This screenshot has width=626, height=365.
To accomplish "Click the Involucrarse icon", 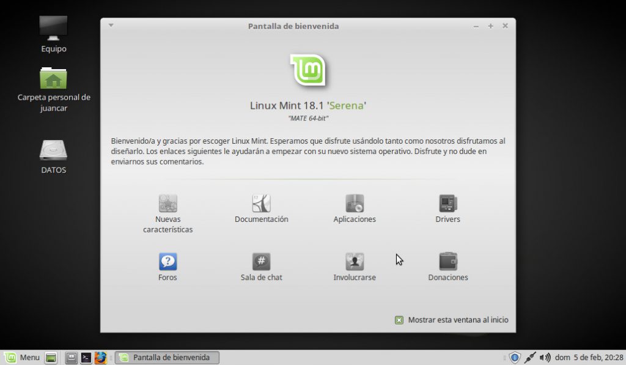I will coord(355,262).
